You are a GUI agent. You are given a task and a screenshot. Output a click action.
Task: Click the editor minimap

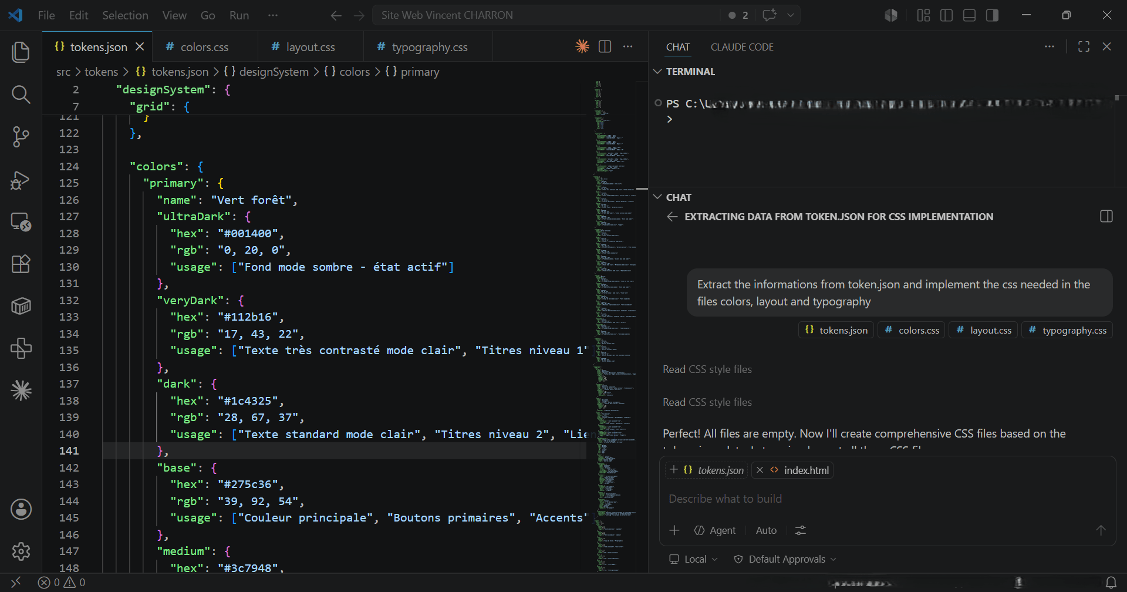616,326
